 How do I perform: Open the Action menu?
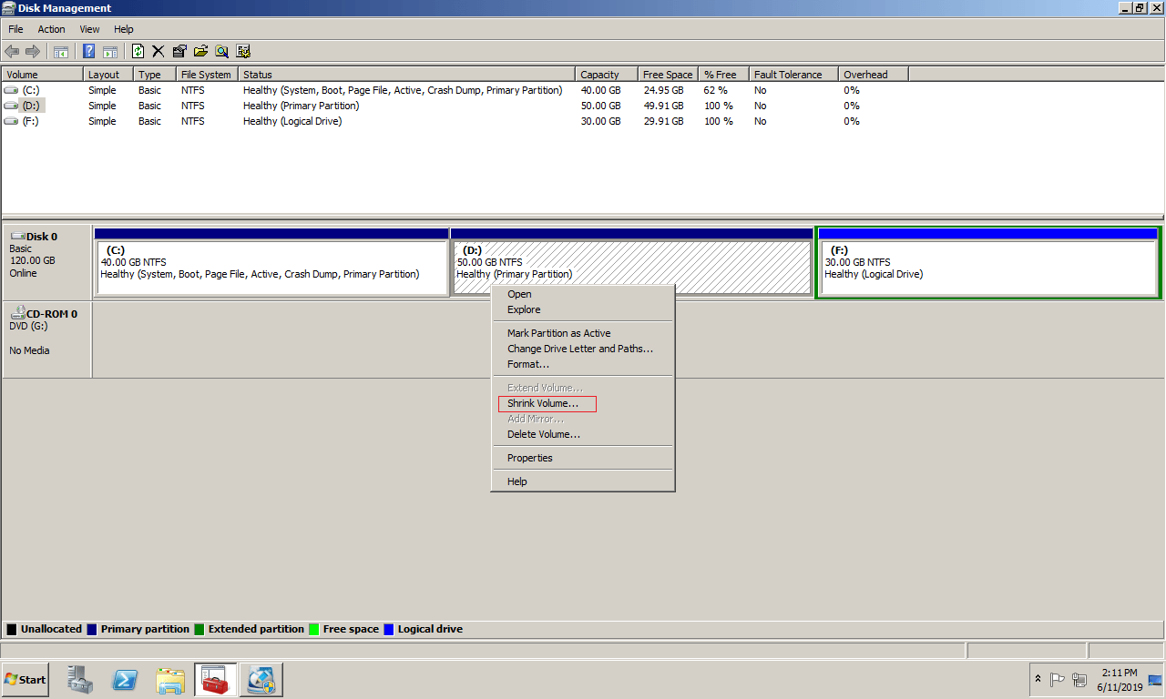pyautogui.click(x=51, y=29)
